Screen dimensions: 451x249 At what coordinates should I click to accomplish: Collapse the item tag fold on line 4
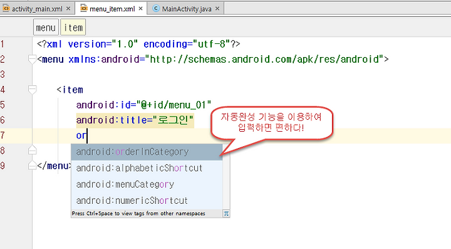[x=32, y=90]
